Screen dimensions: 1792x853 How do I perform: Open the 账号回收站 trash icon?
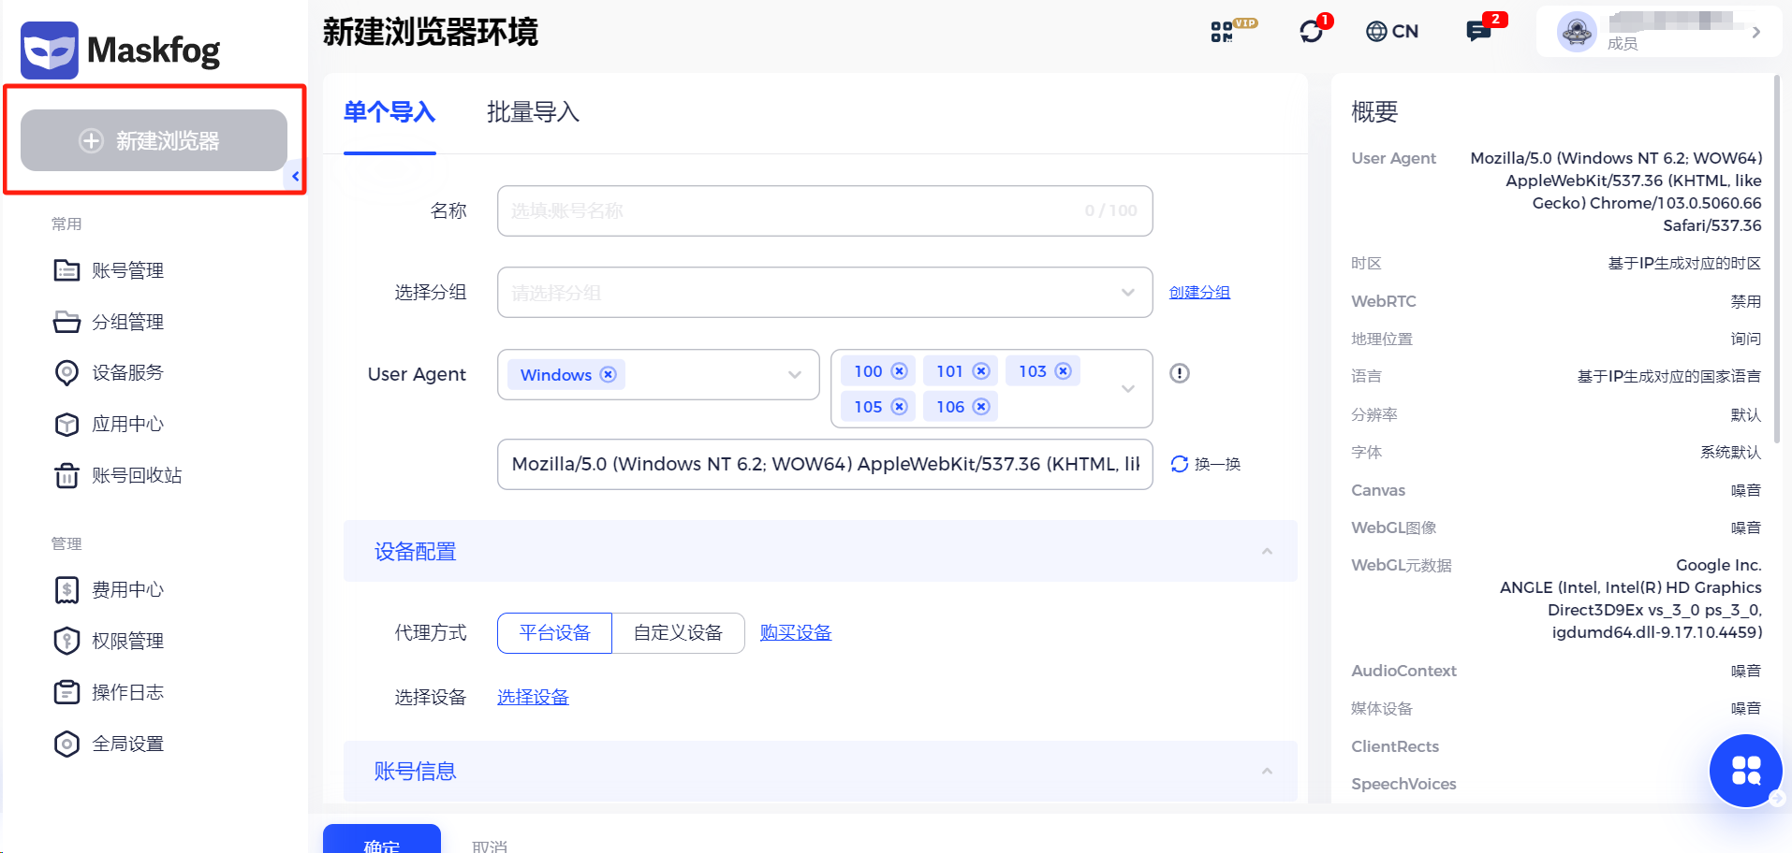point(66,475)
